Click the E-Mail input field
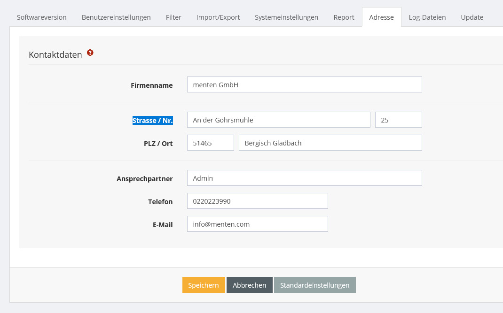Image resolution: width=503 pixels, height=313 pixels. [x=257, y=224]
